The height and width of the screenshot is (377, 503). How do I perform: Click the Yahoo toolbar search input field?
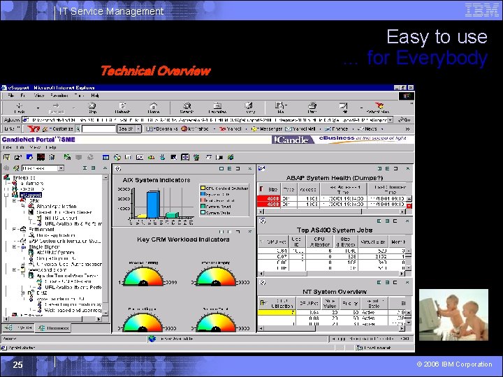99,129
